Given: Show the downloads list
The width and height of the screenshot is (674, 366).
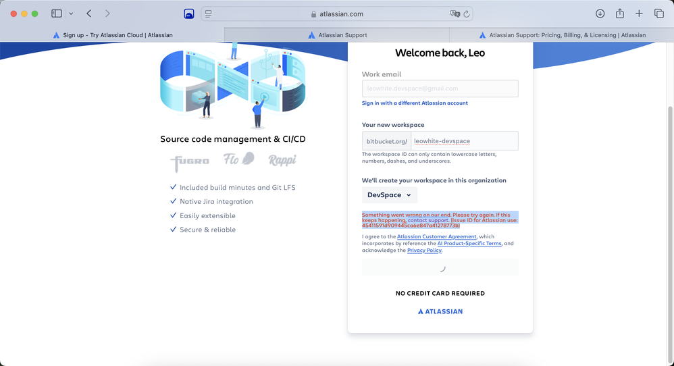Looking at the screenshot, I should 600,14.
